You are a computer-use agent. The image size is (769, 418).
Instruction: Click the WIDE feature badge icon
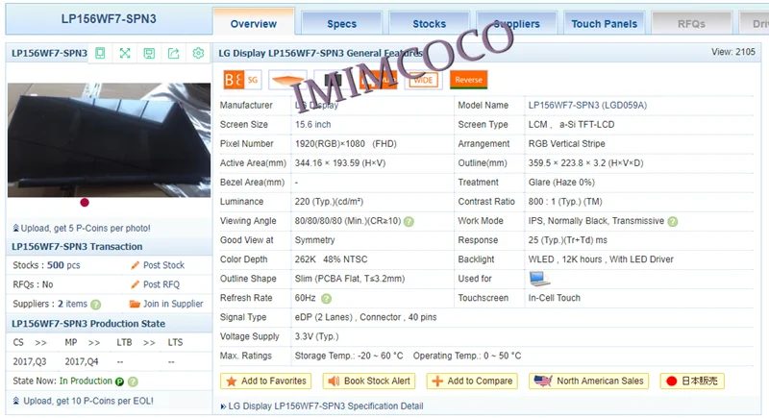click(423, 80)
